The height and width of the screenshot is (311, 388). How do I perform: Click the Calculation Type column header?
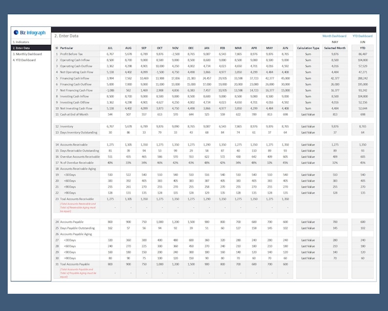pyautogui.click(x=308, y=48)
